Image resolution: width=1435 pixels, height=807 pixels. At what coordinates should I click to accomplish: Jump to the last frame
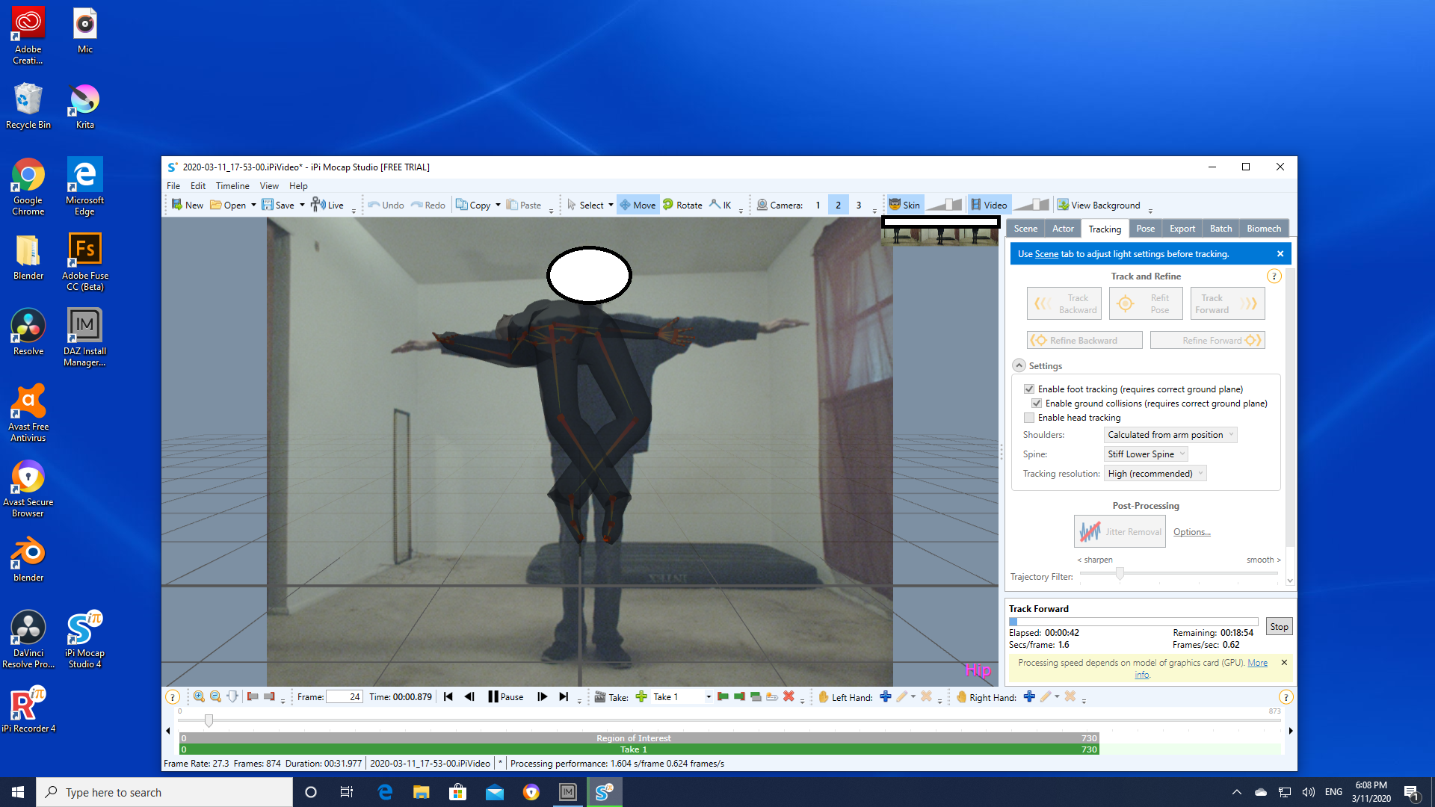coord(564,696)
